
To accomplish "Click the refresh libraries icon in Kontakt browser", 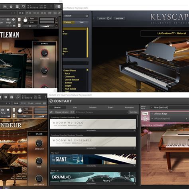I will click(x=51, y=112).
